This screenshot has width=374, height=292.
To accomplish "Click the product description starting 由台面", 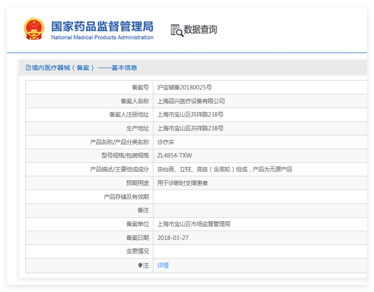I will (x=225, y=169).
